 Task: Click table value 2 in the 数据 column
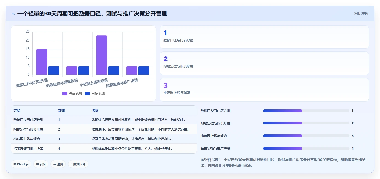tap(59, 129)
